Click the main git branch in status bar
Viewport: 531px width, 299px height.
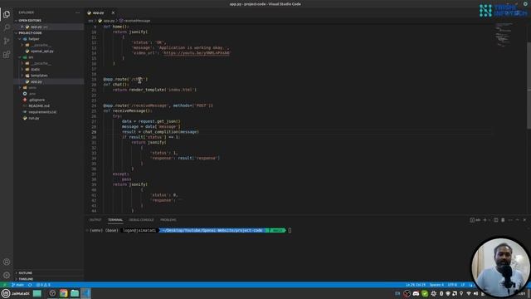tap(18, 285)
